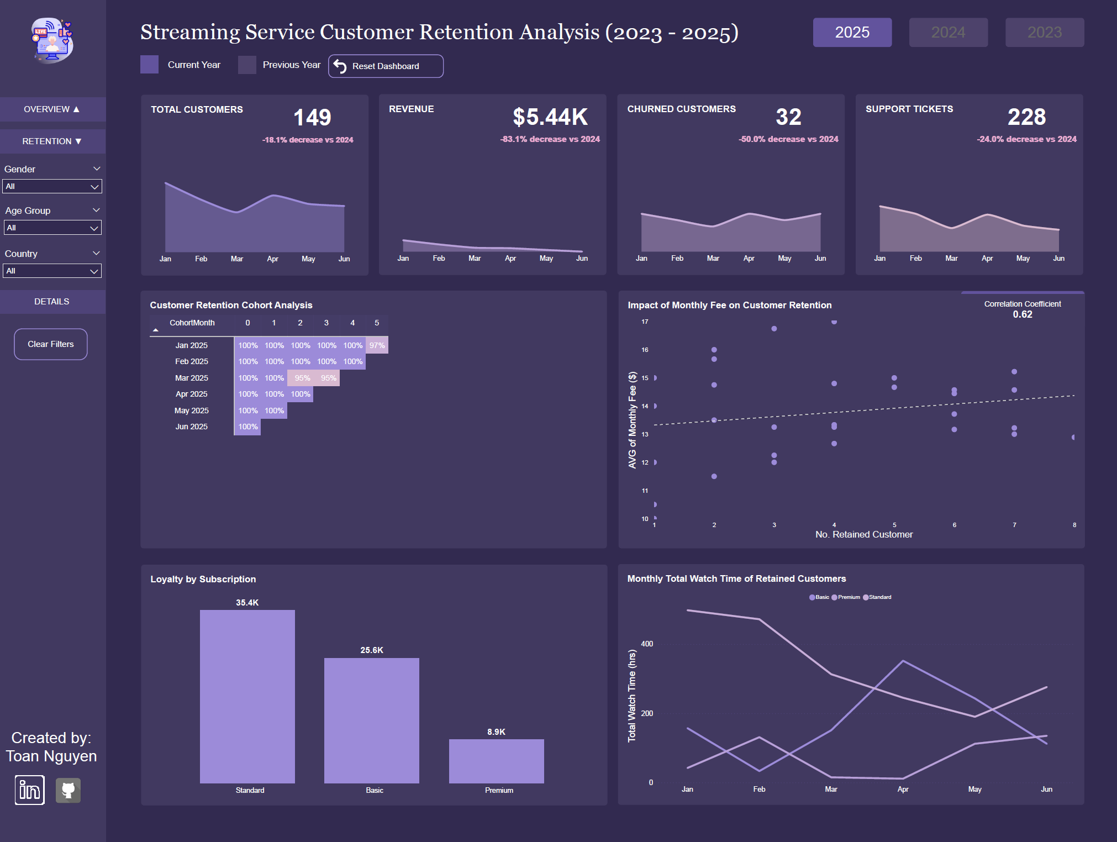The height and width of the screenshot is (842, 1117).
Task: Click the Current Year color swatch
Action: (149, 65)
